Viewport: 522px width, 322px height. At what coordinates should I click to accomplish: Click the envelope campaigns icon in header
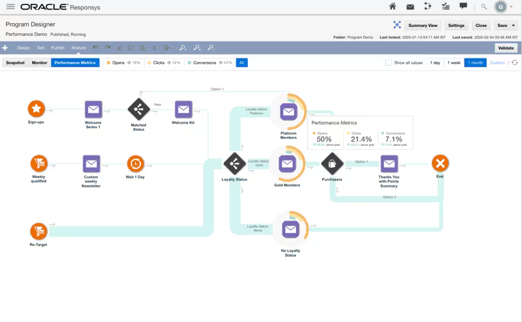point(410,7)
